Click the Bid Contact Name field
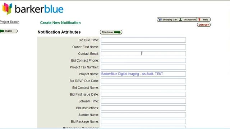This screenshot has height=129, width=230. tap(143, 87)
